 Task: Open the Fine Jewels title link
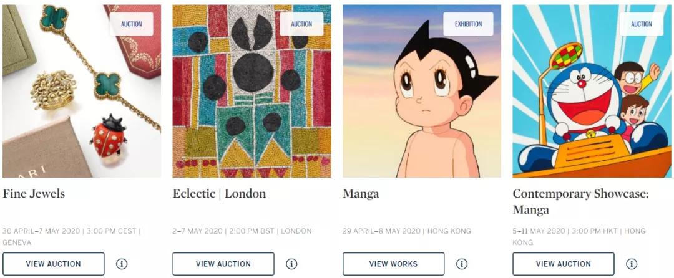tap(34, 194)
